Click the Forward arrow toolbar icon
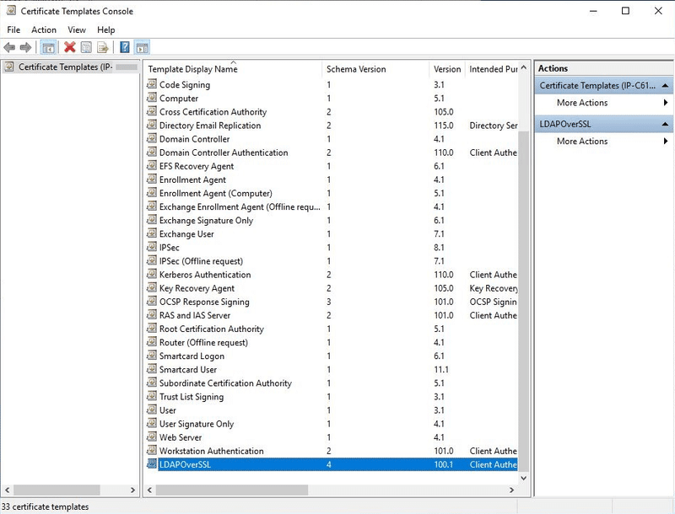675x514 pixels. (x=26, y=47)
